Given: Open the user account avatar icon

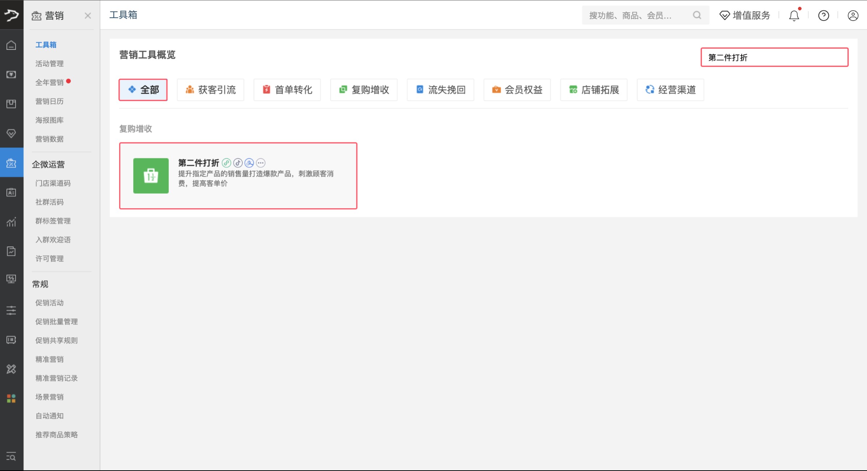Looking at the screenshot, I should pyautogui.click(x=853, y=16).
